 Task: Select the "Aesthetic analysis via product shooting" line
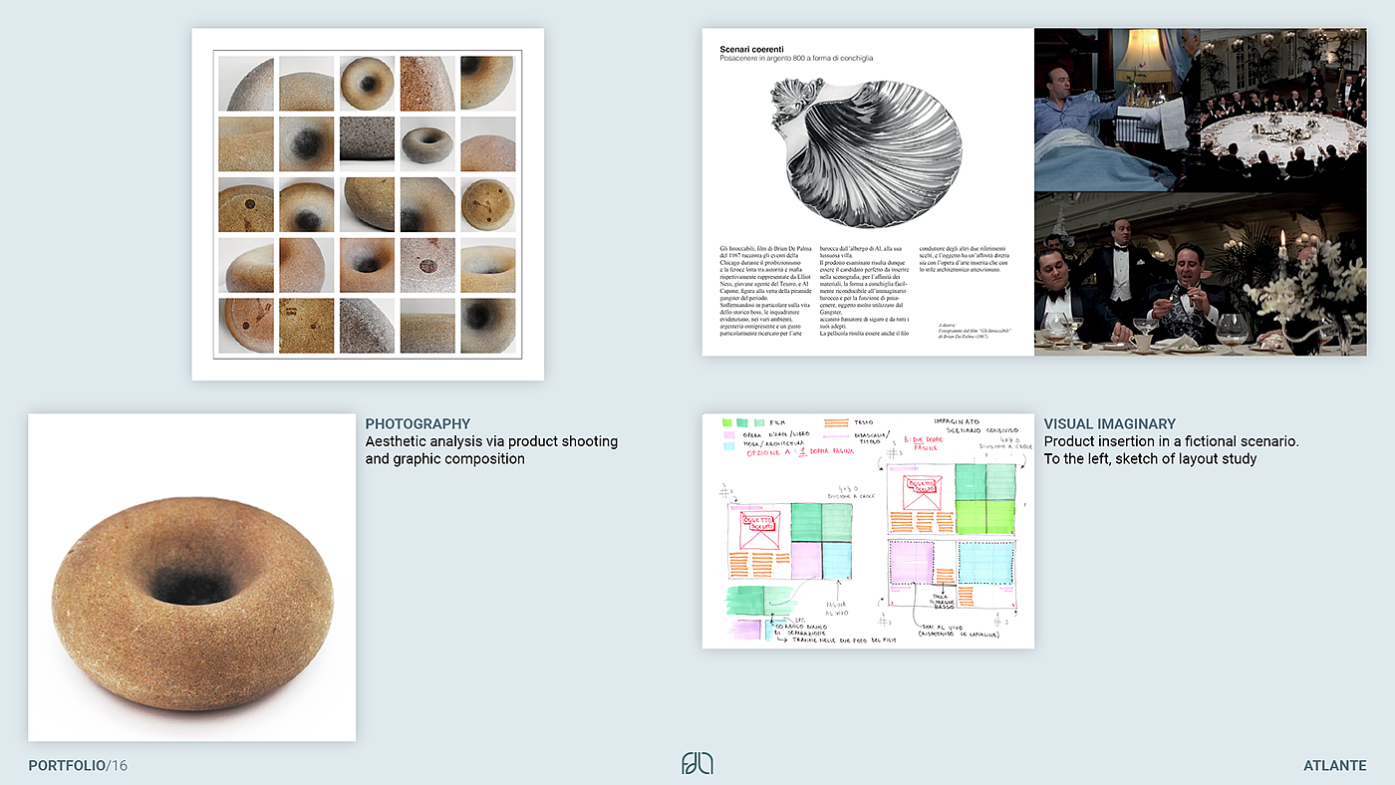491,441
